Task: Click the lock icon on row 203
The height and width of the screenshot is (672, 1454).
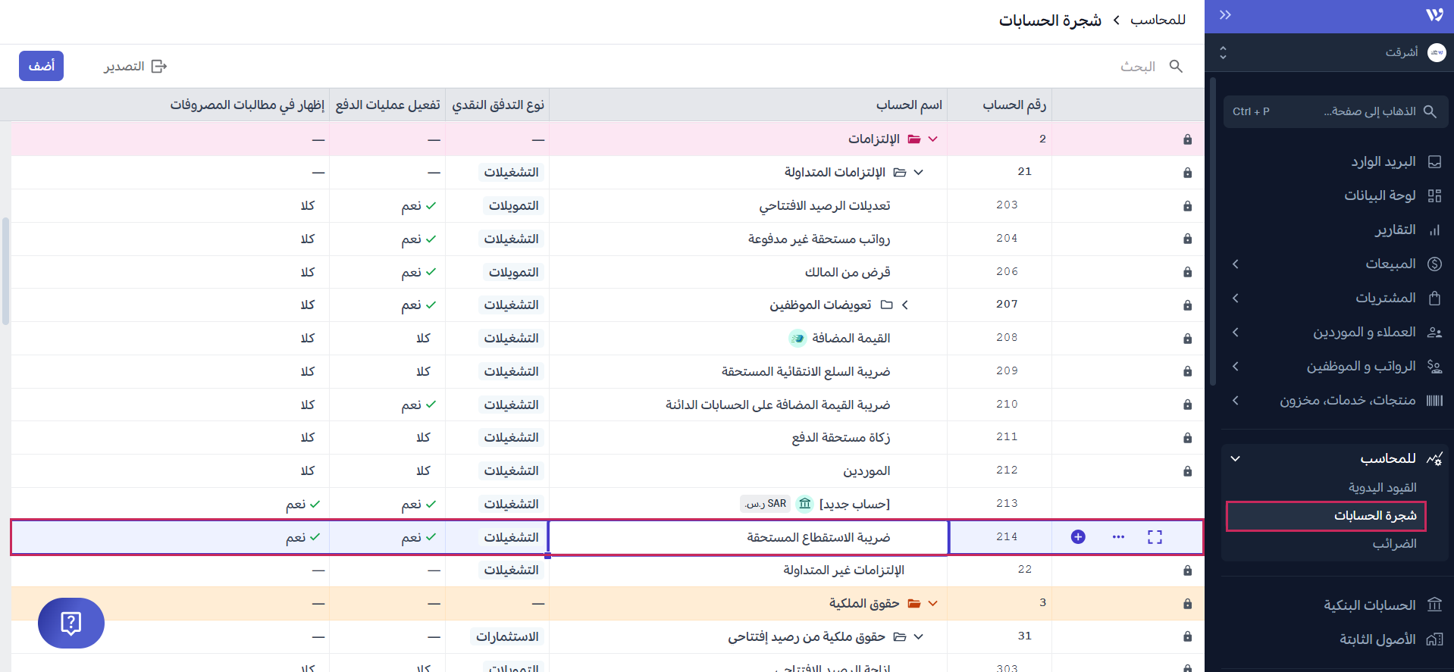Action: (x=1187, y=206)
